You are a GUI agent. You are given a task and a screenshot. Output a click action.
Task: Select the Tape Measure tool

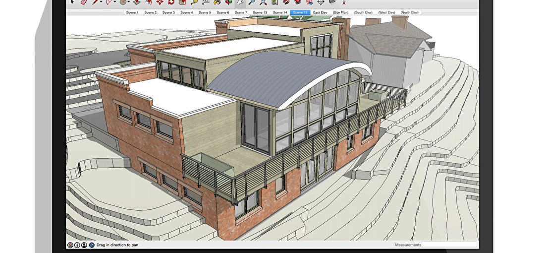[195, 2]
